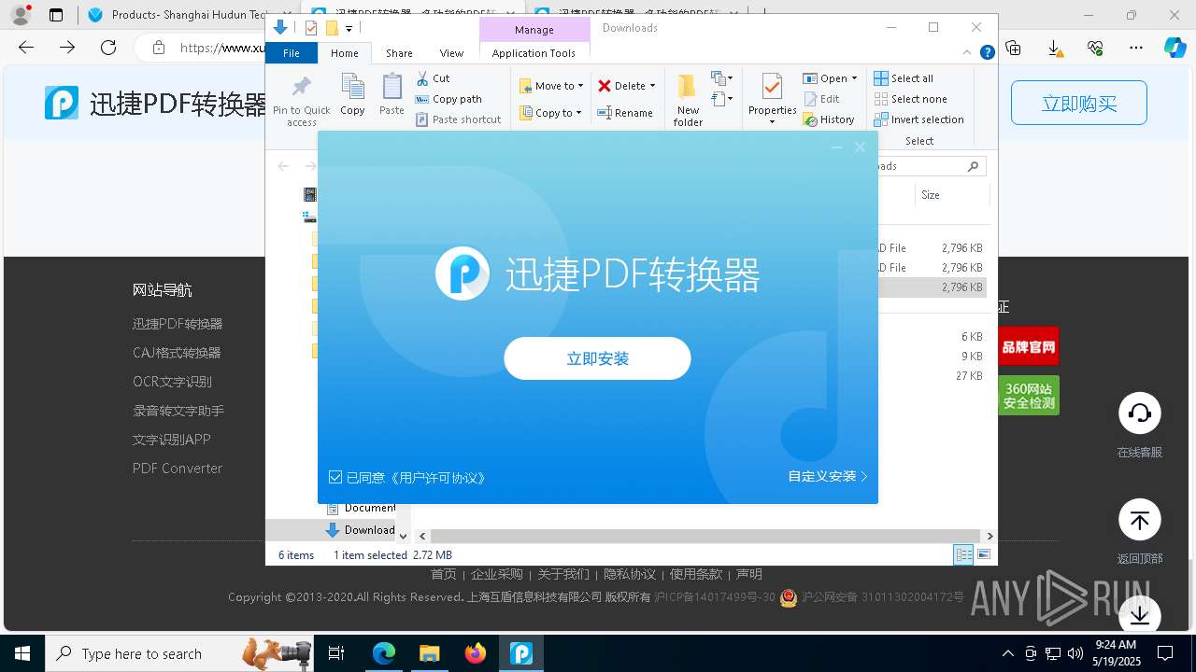Open Edge Settings and more menu

click(1135, 48)
